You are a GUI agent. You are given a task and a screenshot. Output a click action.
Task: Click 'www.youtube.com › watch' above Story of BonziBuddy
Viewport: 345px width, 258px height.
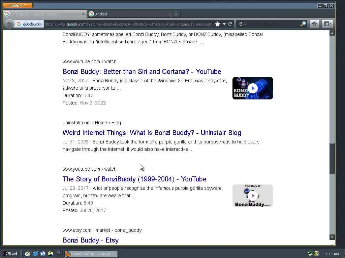coord(90,169)
